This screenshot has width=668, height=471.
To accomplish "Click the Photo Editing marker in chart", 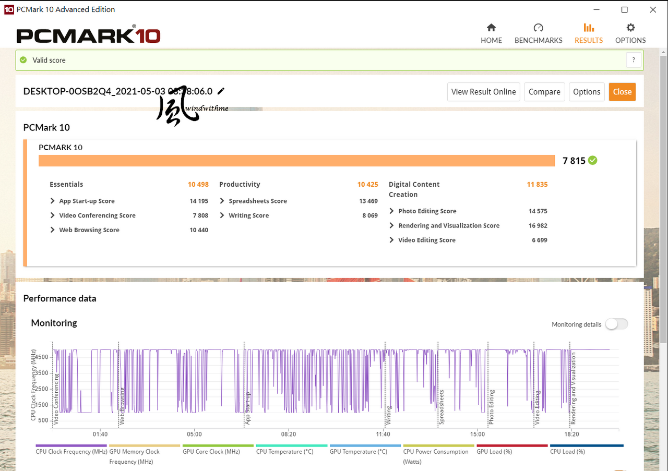I will pyautogui.click(x=491, y=407).
